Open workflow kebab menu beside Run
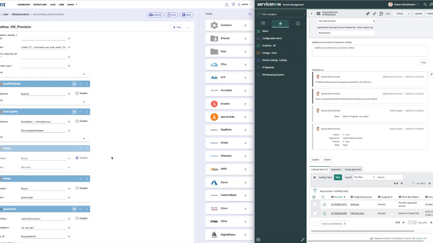 (x=188, y=27)
